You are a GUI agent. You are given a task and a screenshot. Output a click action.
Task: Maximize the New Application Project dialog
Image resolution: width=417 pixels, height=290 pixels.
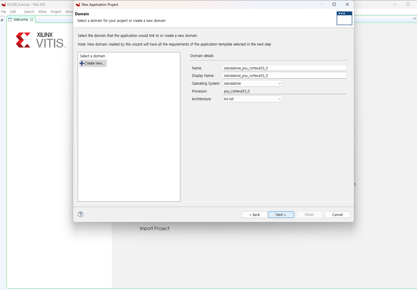click(x=334, y=4)
